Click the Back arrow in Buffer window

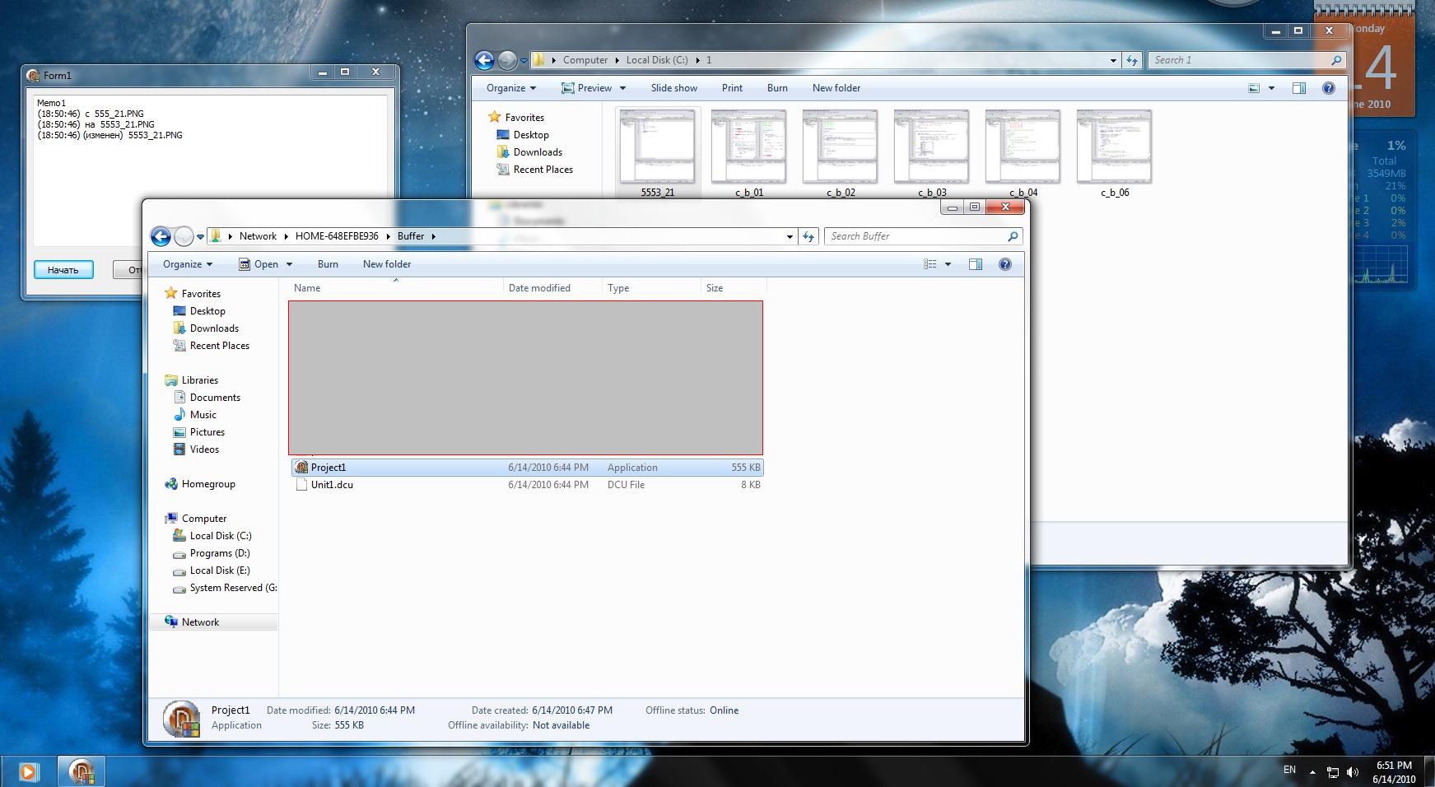(161, 237)
